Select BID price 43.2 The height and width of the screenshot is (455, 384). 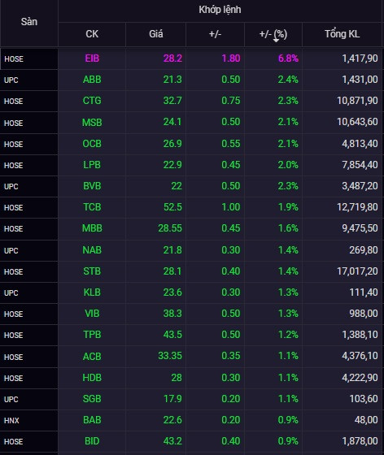(172, 441)
